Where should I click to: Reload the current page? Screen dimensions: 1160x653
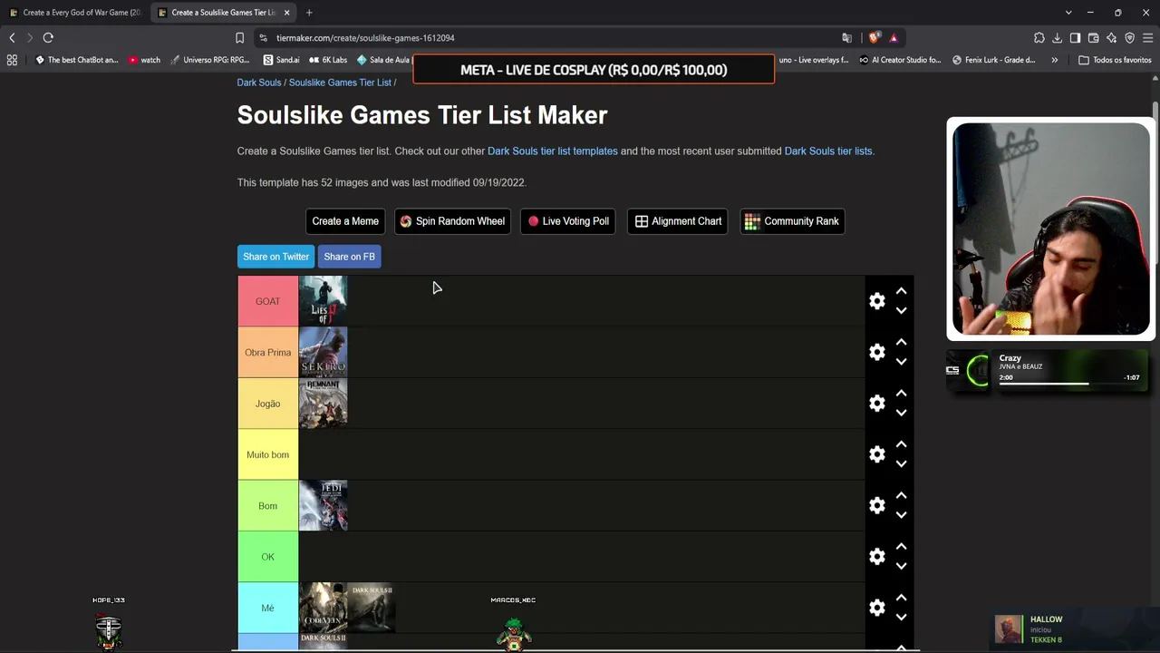pyautogui.click(x=48, y=38)
